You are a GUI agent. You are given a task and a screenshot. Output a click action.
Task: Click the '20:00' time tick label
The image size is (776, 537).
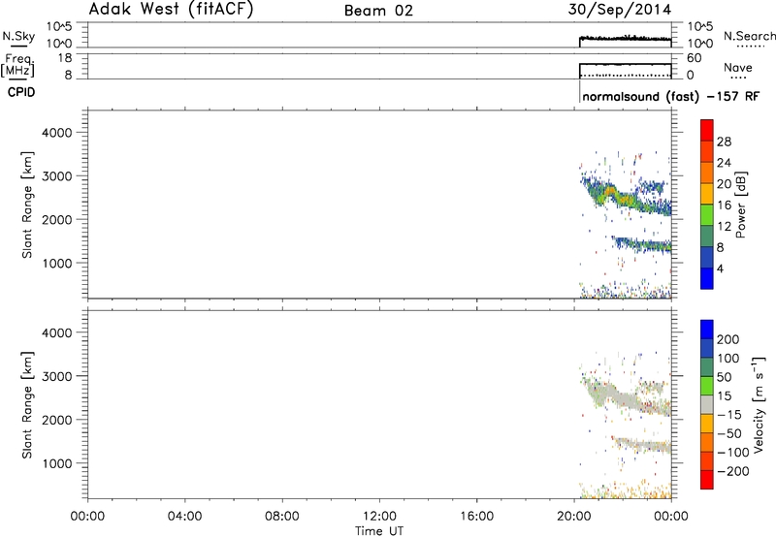click(x=573, y=517)
